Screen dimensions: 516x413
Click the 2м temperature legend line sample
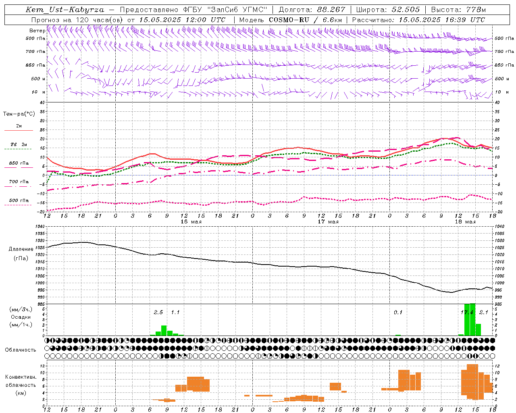pos(19,130)
